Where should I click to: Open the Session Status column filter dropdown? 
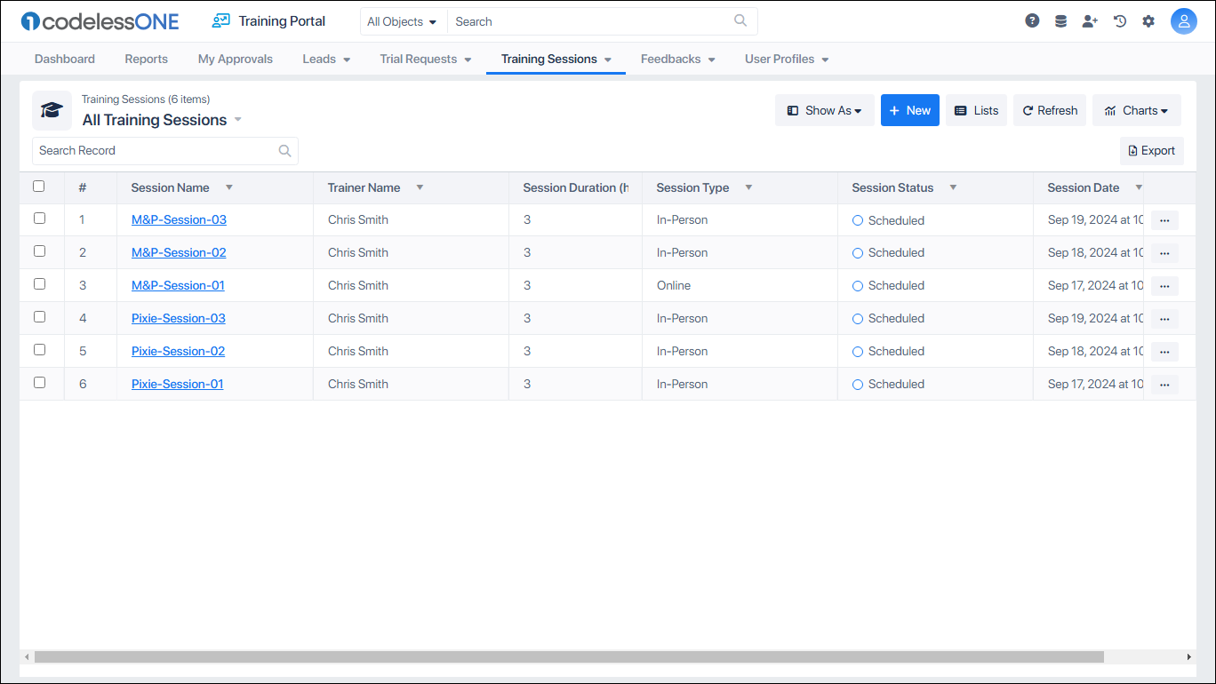pyautogui.click(x=952, y=187)
